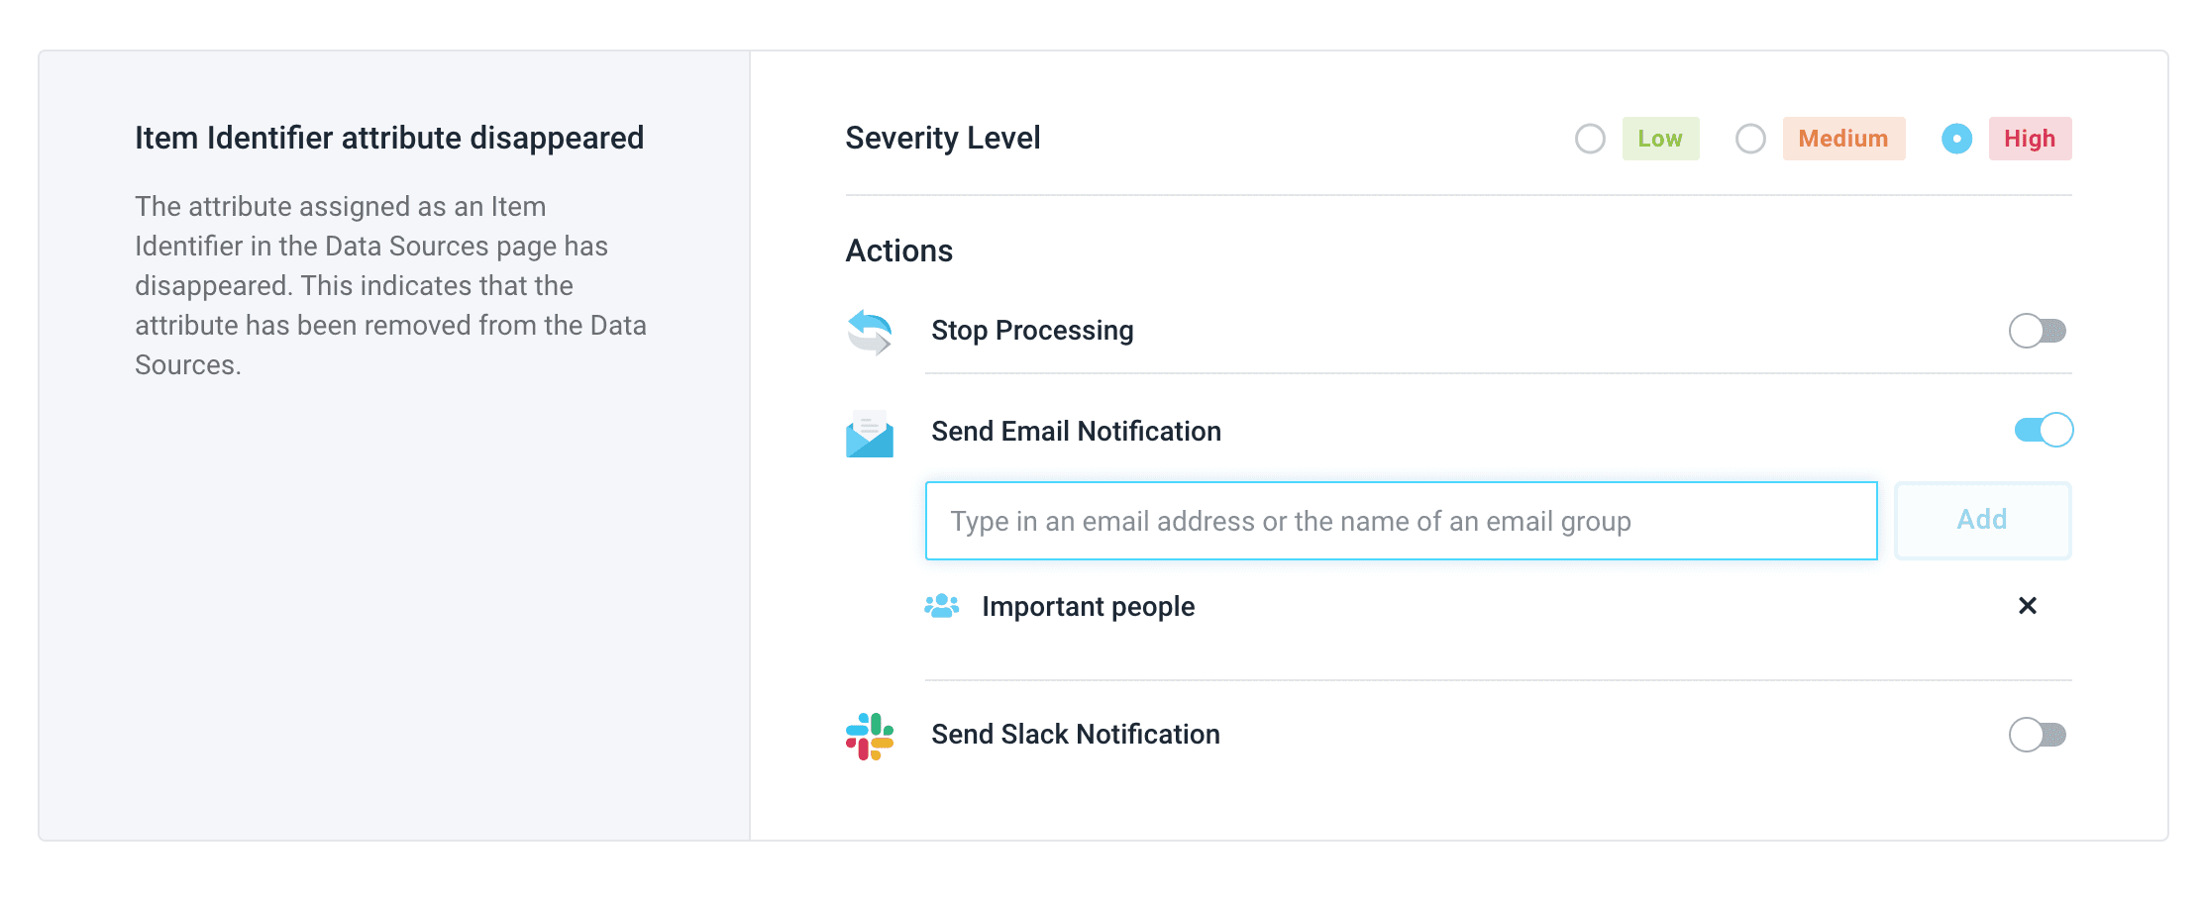Remove the Important people email group

[2027, 606]
